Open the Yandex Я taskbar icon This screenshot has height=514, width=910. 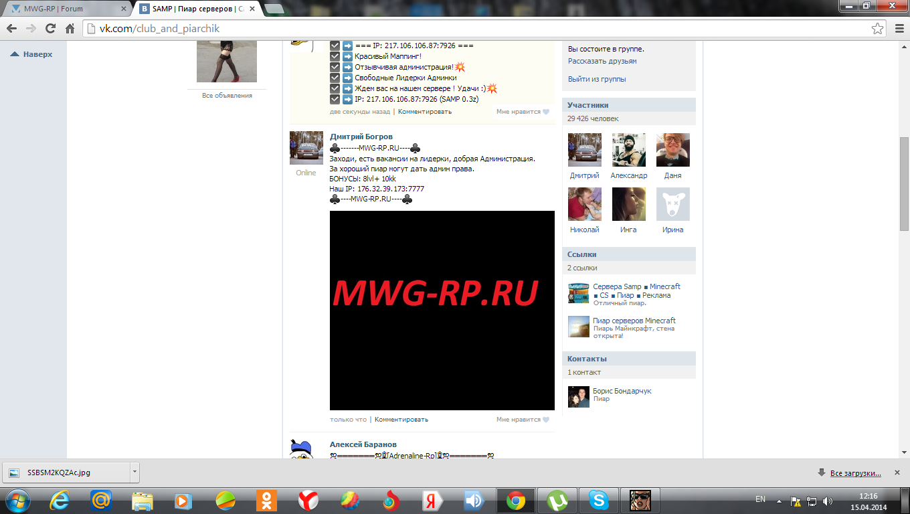tap(432, 501)
